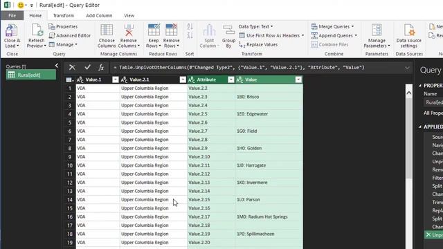Select the cell '1G0: Field'
Screen dimensions: 443x249
tap(269, 131)
